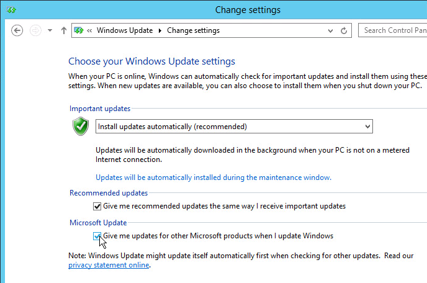The image size is (427, 283).
Task: Click the Give me recommended updates label text
Action: click(x=224, y=206)
